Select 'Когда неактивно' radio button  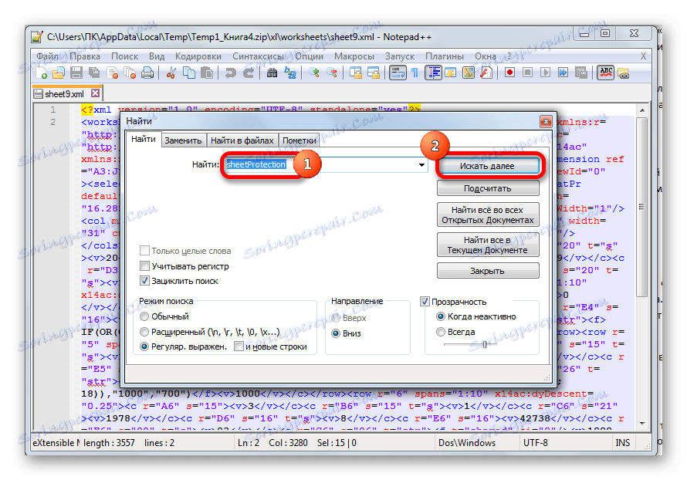pyautogui.click(x=441, y=316)
